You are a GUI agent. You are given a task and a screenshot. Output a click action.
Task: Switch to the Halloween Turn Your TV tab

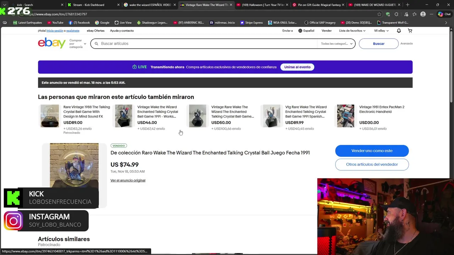pos(262,5)
